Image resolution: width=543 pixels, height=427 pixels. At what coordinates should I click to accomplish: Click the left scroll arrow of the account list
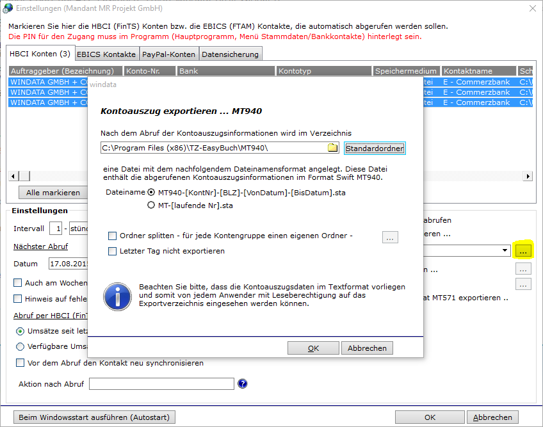13,176
